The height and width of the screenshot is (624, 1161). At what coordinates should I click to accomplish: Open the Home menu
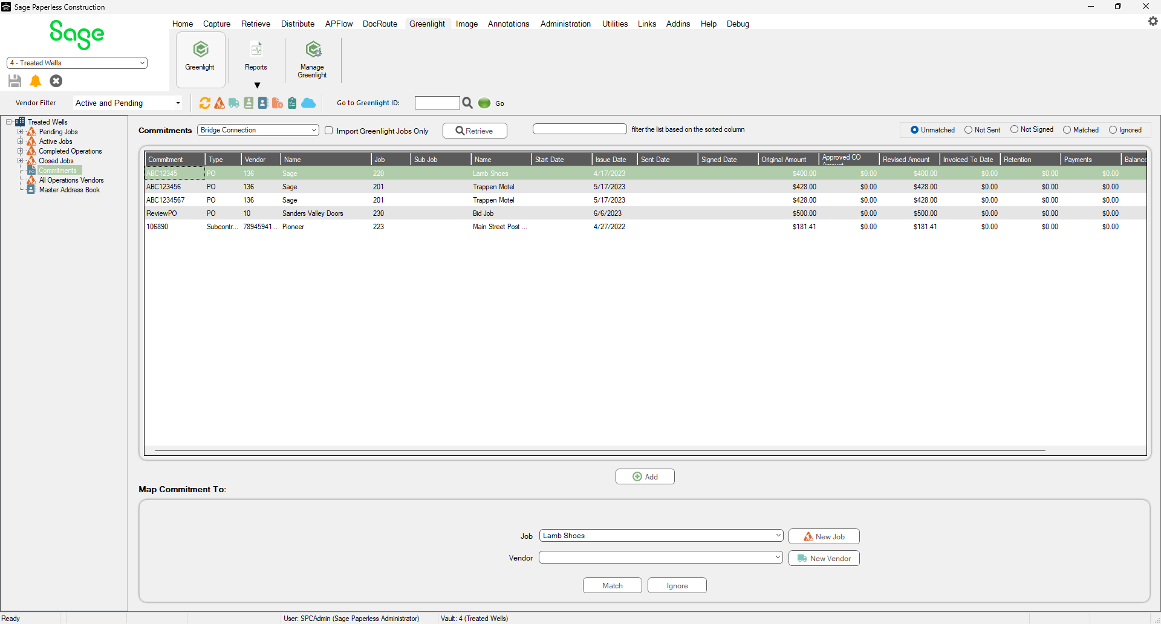[183, 24]
